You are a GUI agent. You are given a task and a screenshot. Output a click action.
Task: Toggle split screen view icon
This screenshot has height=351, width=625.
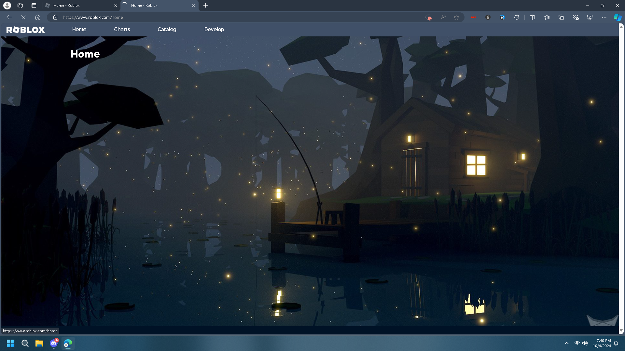click(x=533, y=17)
